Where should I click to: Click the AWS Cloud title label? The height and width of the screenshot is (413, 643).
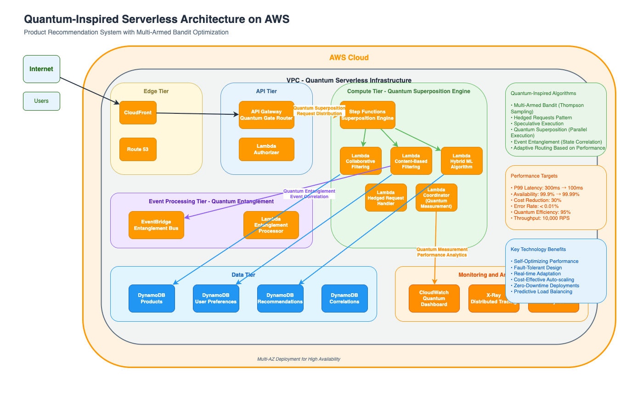(x=349, y=57)
